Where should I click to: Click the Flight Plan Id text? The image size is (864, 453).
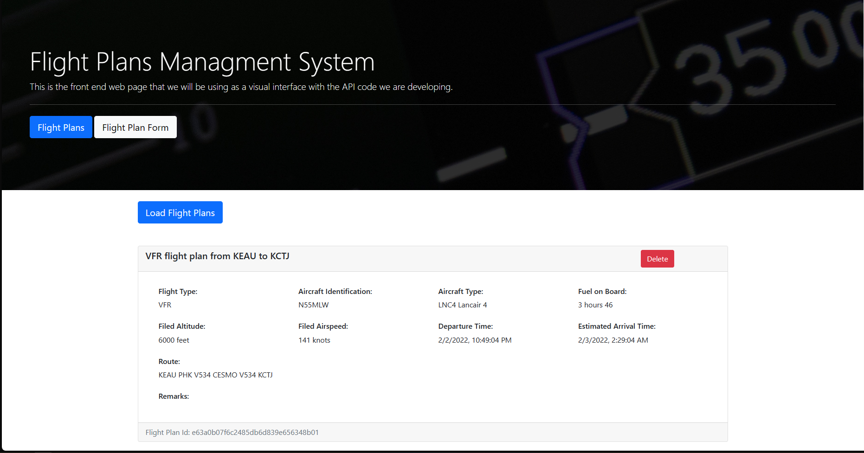232,432
